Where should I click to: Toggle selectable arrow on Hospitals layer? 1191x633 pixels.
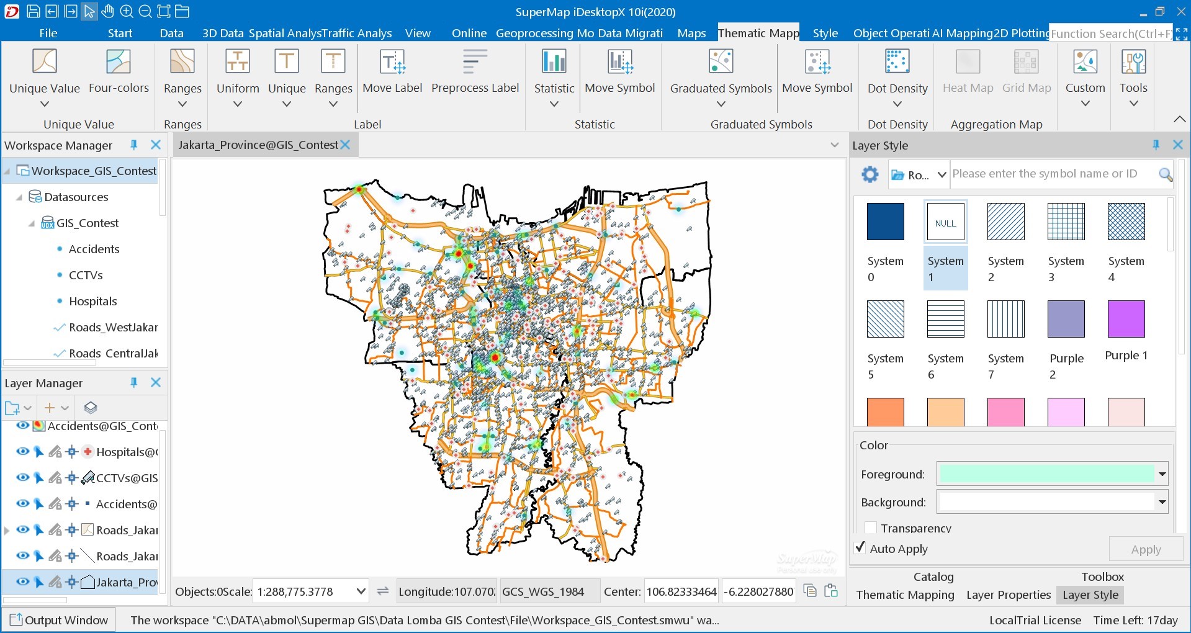[x=38, y=452]
